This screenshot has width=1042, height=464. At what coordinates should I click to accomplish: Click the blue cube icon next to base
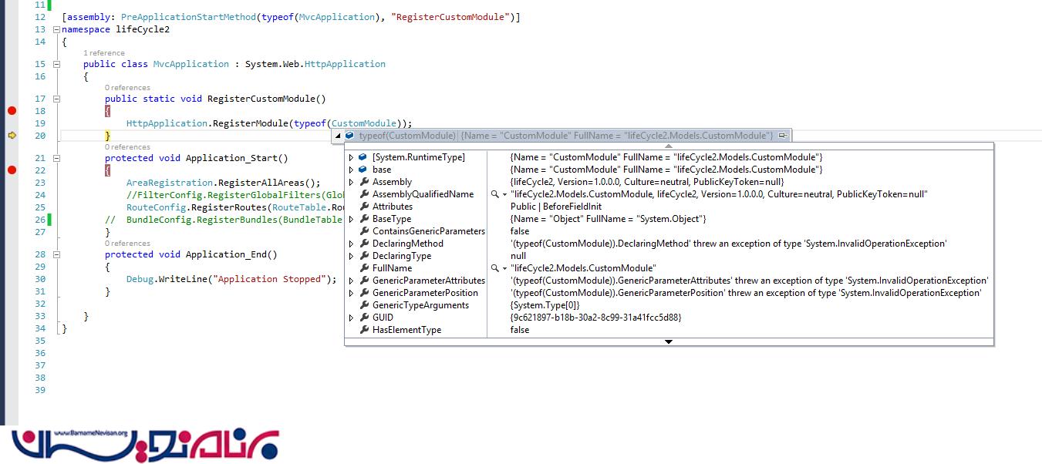[363, 170]
